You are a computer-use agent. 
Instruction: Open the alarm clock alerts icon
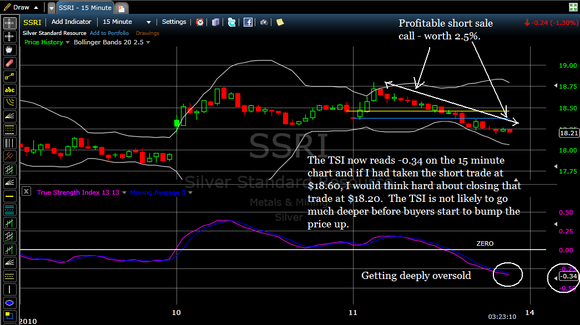[x=200, y=22]
